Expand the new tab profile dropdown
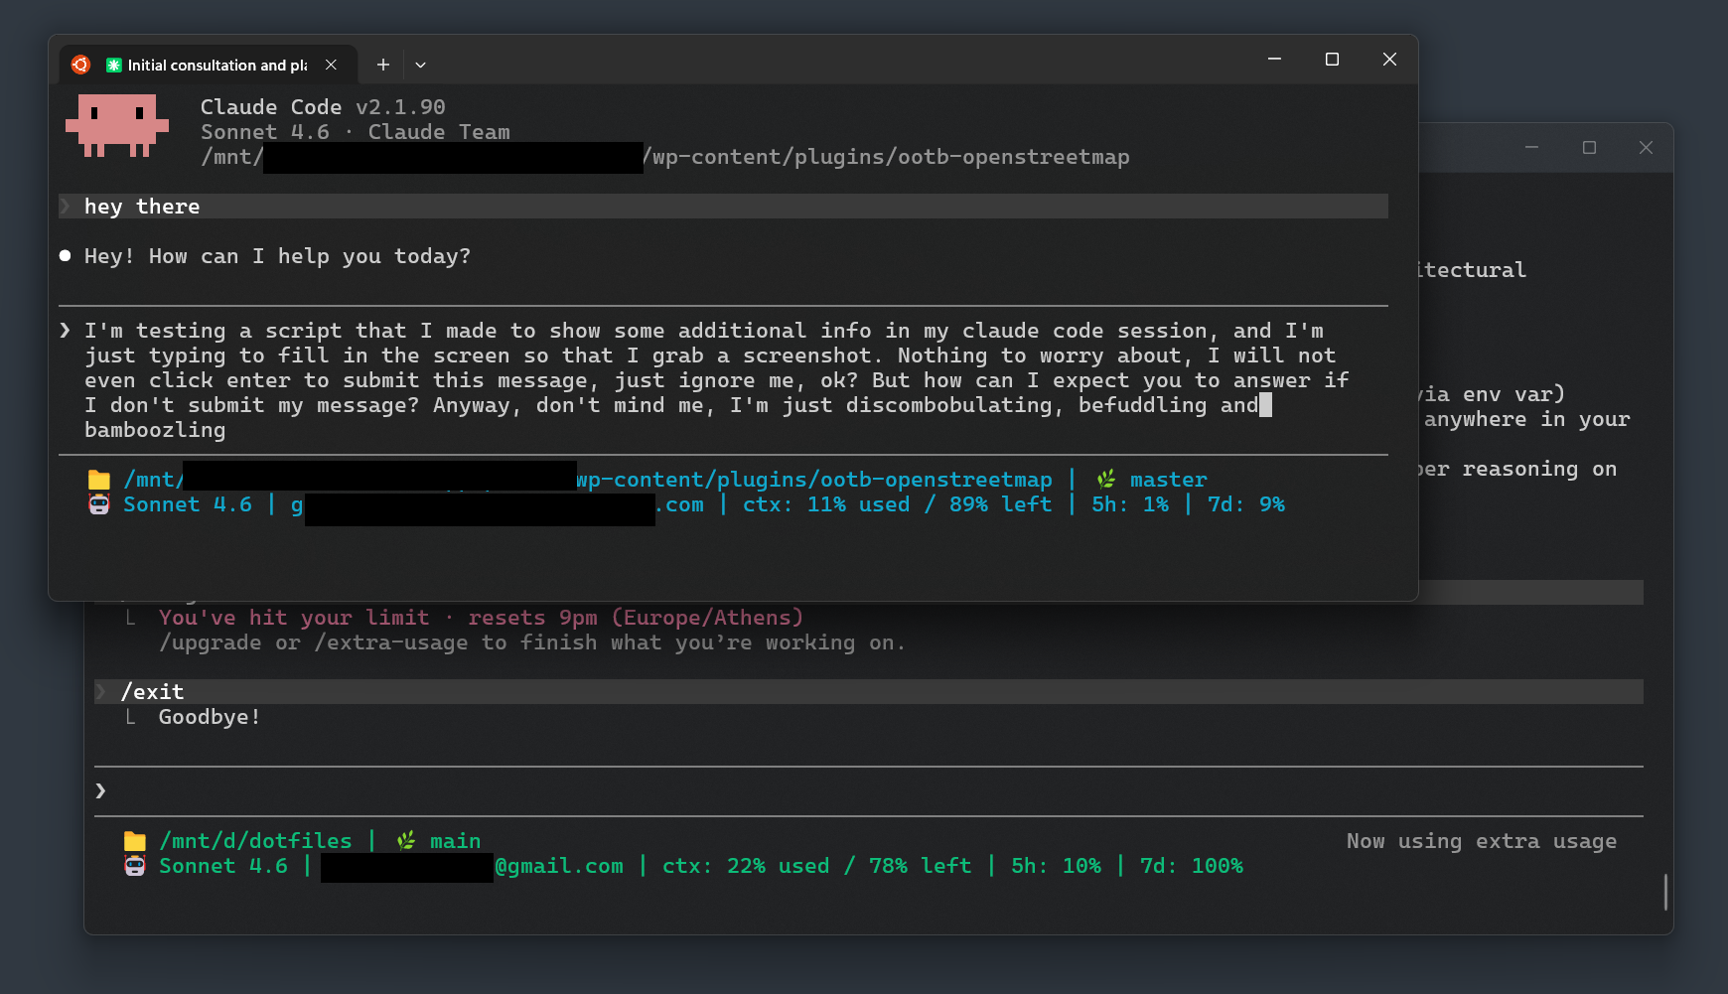 tap(420, 65)
